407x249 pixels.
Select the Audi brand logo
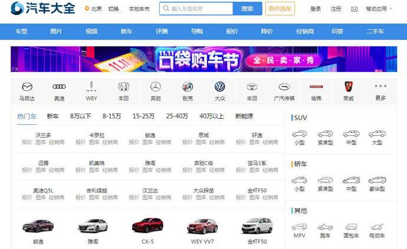pyautogui.click(x=59, y=87)
